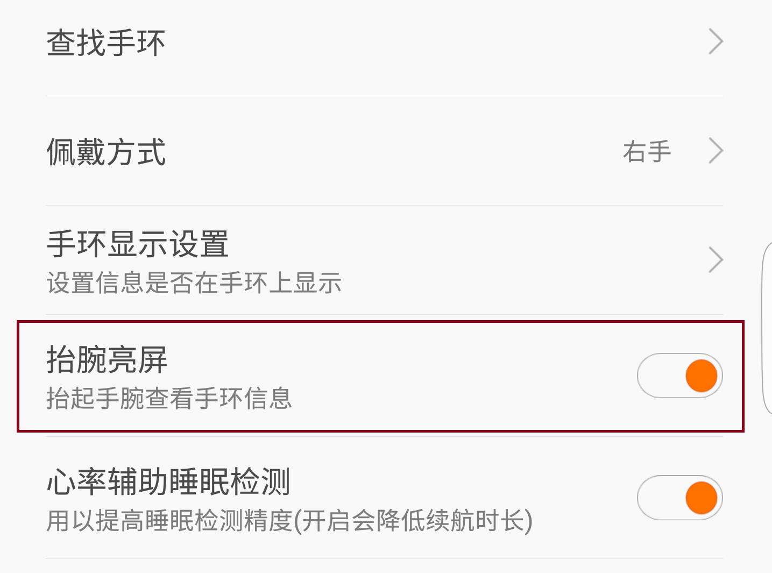This screenshot has height=573, width=772.
Task: Expand band display settings with chevron arrow
Action: pyautogui.click(x=715, y=260)
